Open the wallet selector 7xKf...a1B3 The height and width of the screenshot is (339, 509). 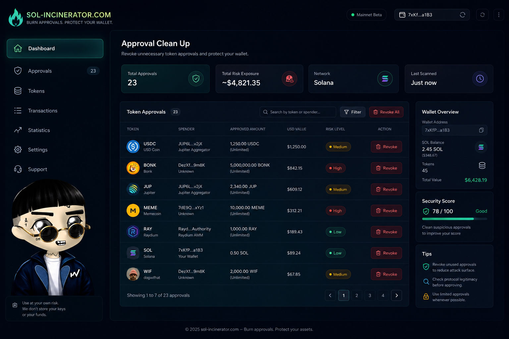[432, 15]
